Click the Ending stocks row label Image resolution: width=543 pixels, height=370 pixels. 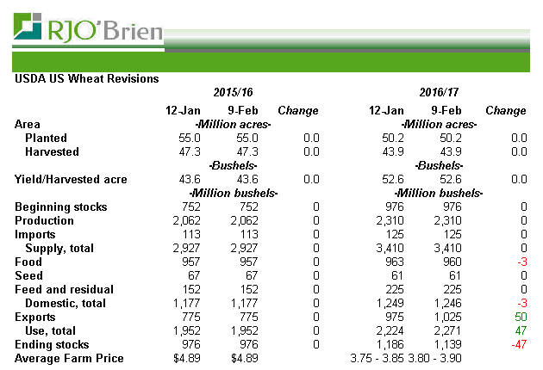click(51, 345)
